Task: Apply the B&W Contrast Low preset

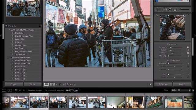Action: 22,64
